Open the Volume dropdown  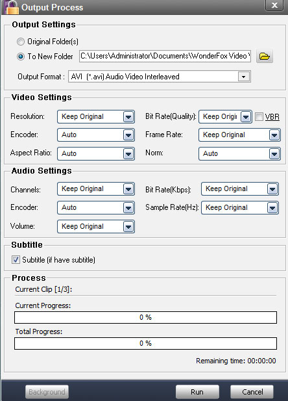[x=96, y=226]
